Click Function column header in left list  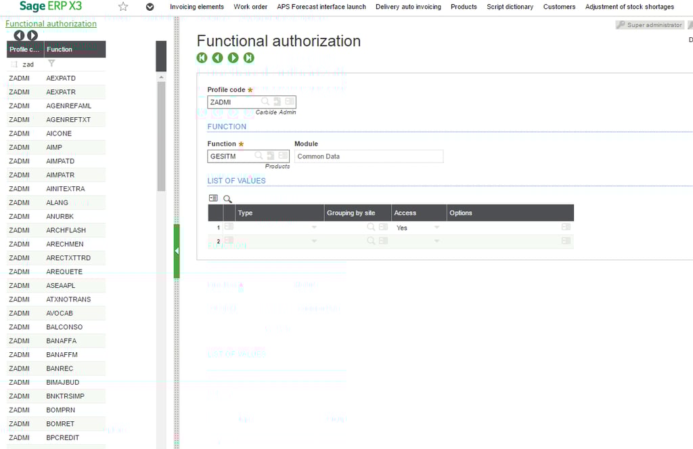point(74,49)
